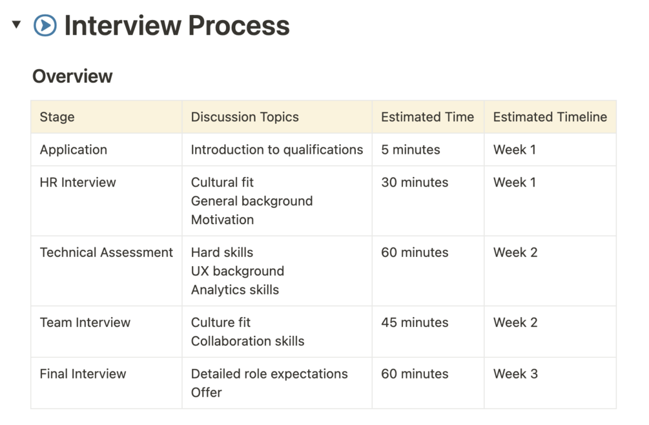
Task: Click the Overview subheading
Action: click(x=72, y=76)
